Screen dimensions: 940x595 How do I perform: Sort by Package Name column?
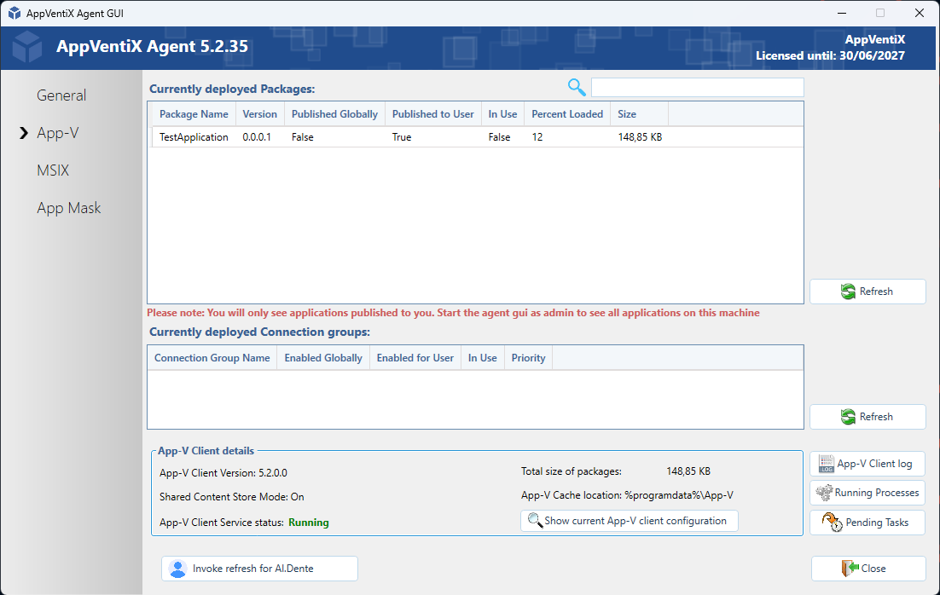click(x=194, y=114)
